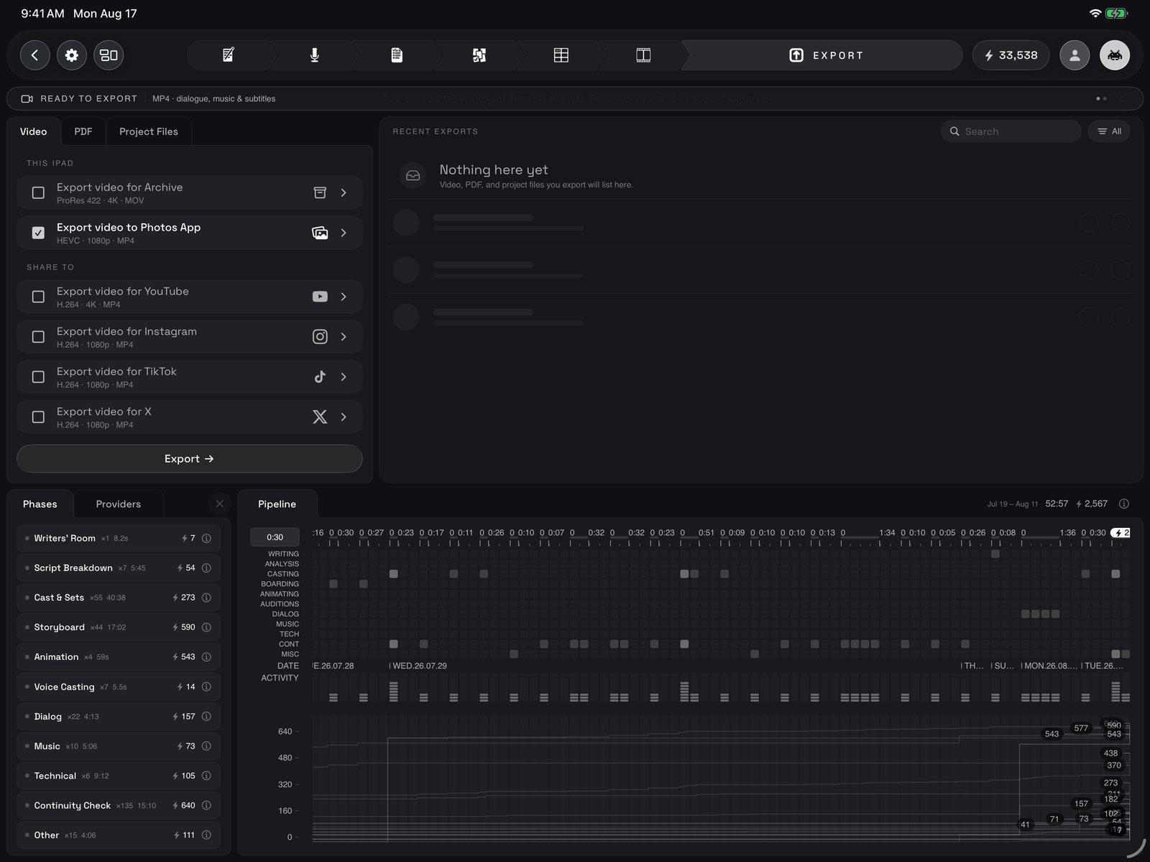This screenshot has height=862, width=1150.
Task: Check the Wi-Fi status icon
Action: [1095, 14]
